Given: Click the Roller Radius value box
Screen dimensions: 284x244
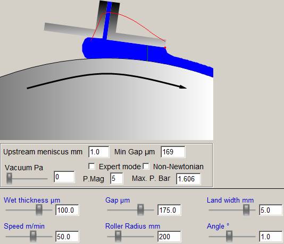Looking at the screenshot, I should (169, 237).
